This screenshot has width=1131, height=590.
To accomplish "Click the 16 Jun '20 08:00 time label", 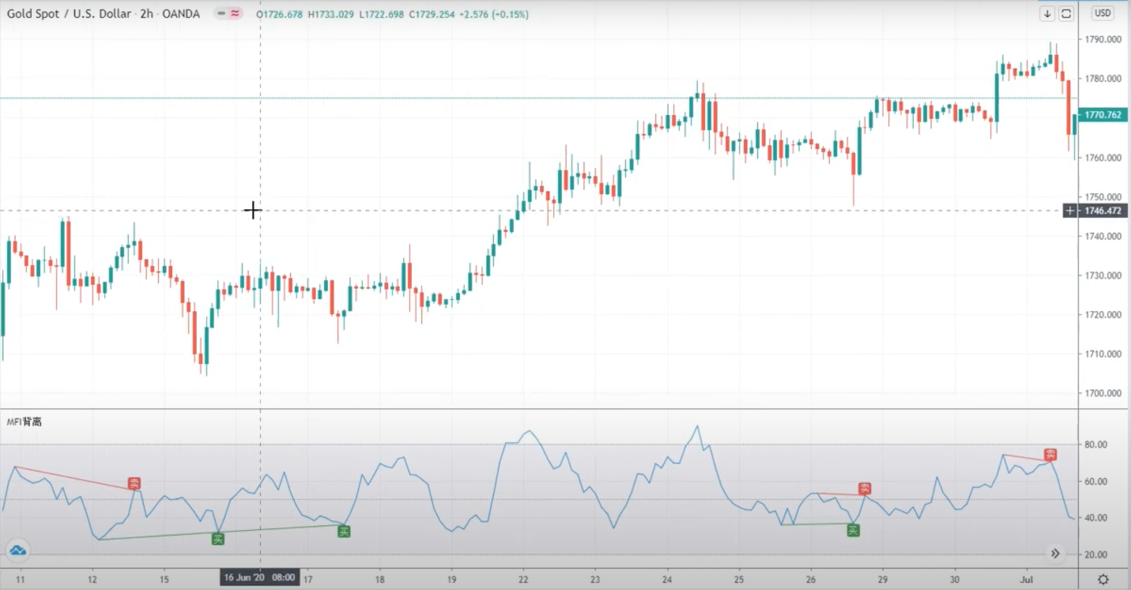I will [259, 577].
